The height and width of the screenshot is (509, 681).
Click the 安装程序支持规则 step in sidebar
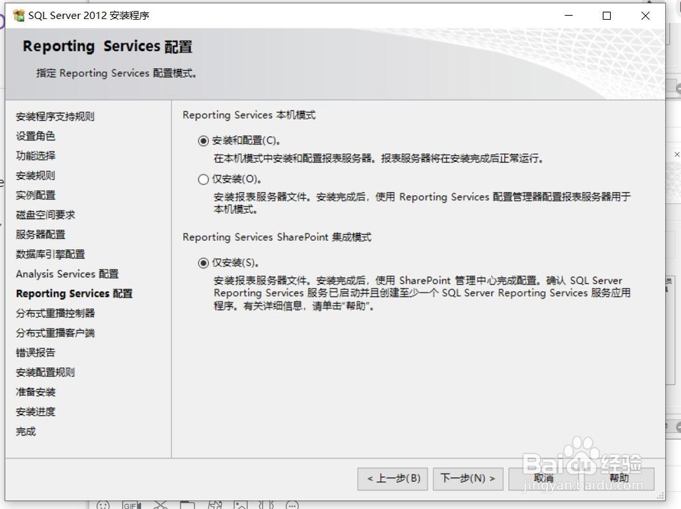point(55,116)
